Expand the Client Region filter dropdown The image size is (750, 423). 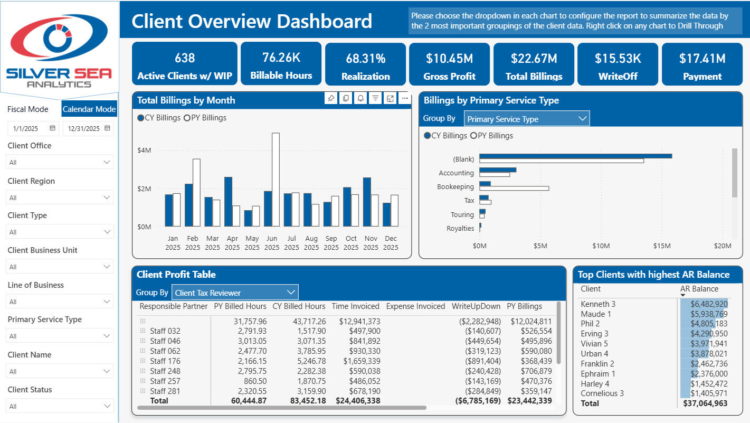tap(59, 198)
